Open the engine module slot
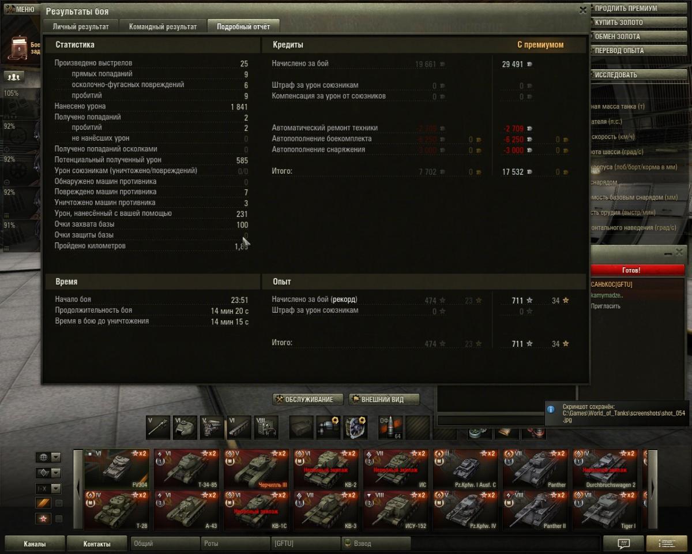 [x=212, y=427]
